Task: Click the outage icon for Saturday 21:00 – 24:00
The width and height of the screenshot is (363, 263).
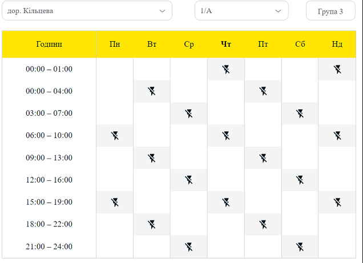Action: 300,246
